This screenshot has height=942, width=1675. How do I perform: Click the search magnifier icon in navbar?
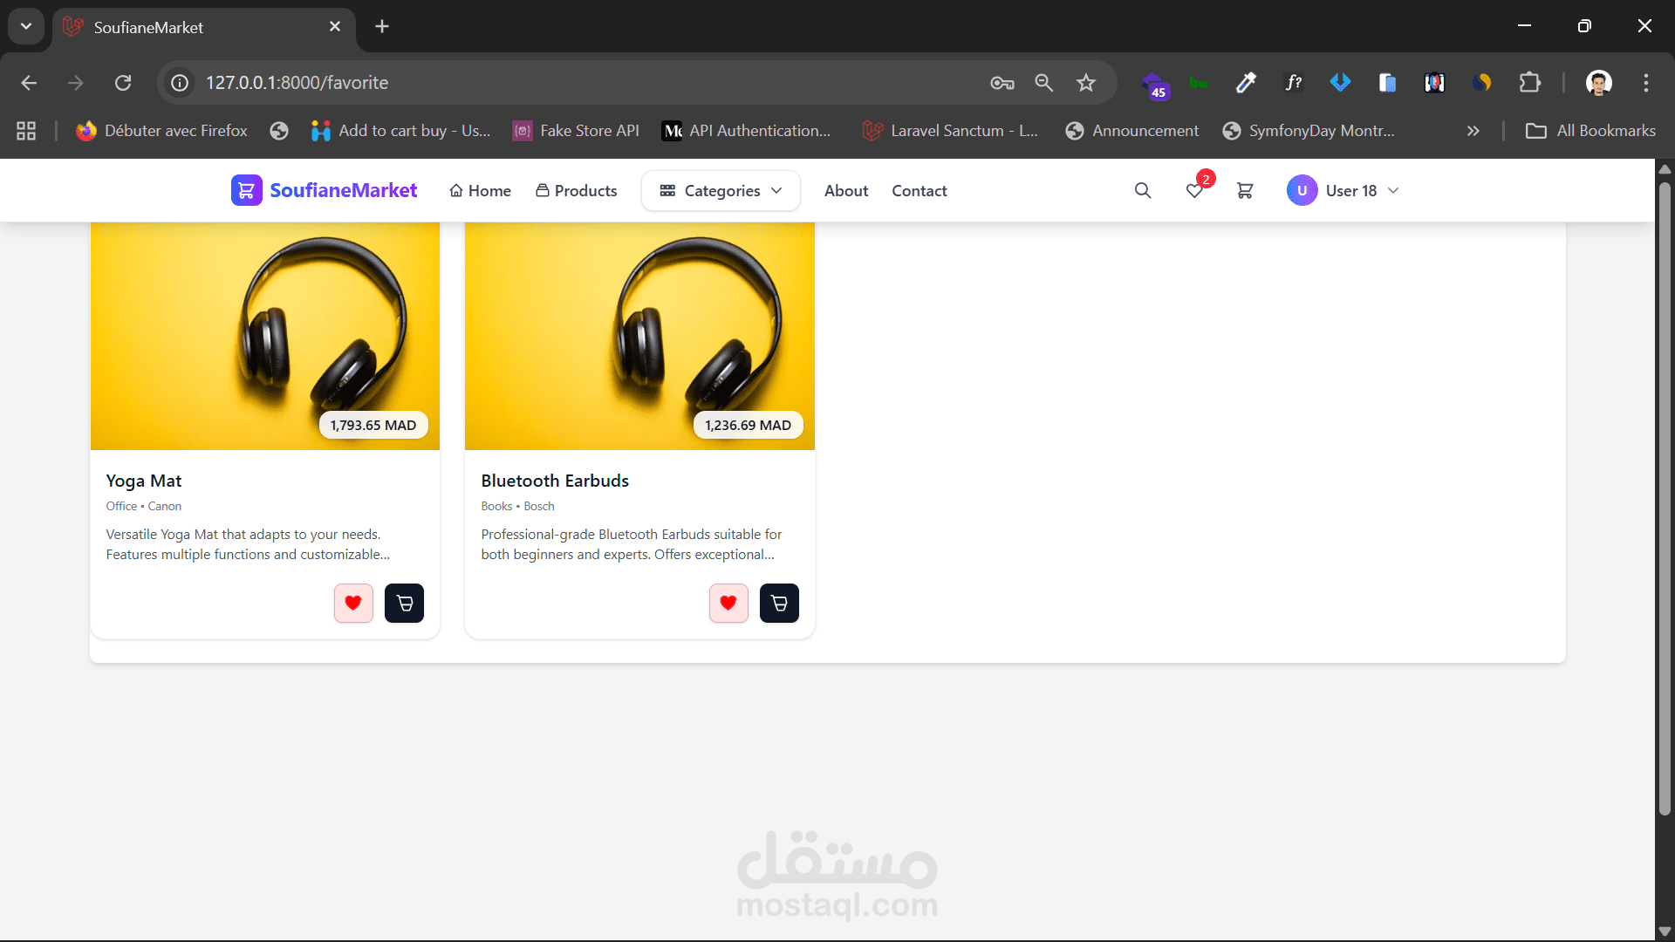point(1143,190)
